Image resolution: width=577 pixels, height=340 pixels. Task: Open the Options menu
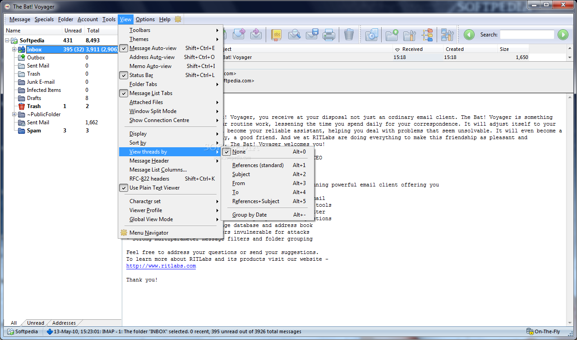point(145,19)
